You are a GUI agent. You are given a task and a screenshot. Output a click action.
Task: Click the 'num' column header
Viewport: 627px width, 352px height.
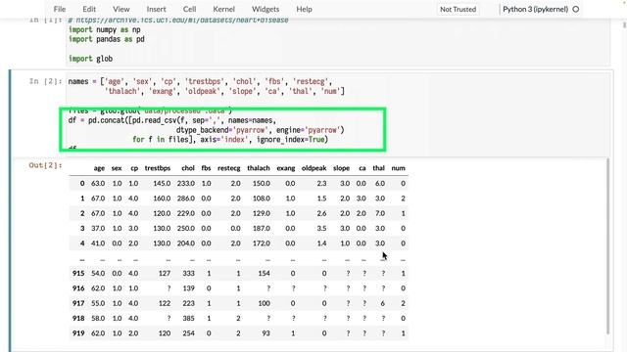tap(399, 168)
